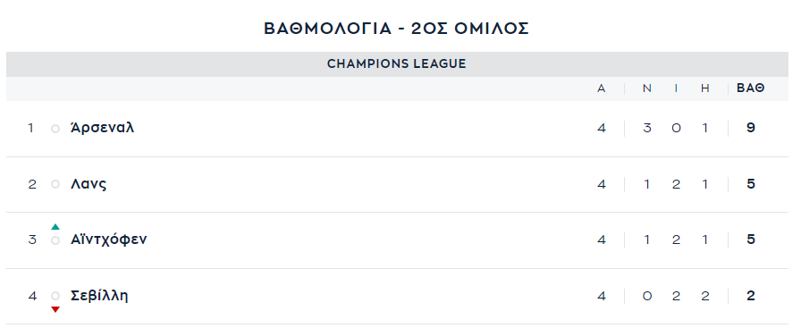
Task: Click rank number 1 in standings
Action: click(x=30, y=128)
